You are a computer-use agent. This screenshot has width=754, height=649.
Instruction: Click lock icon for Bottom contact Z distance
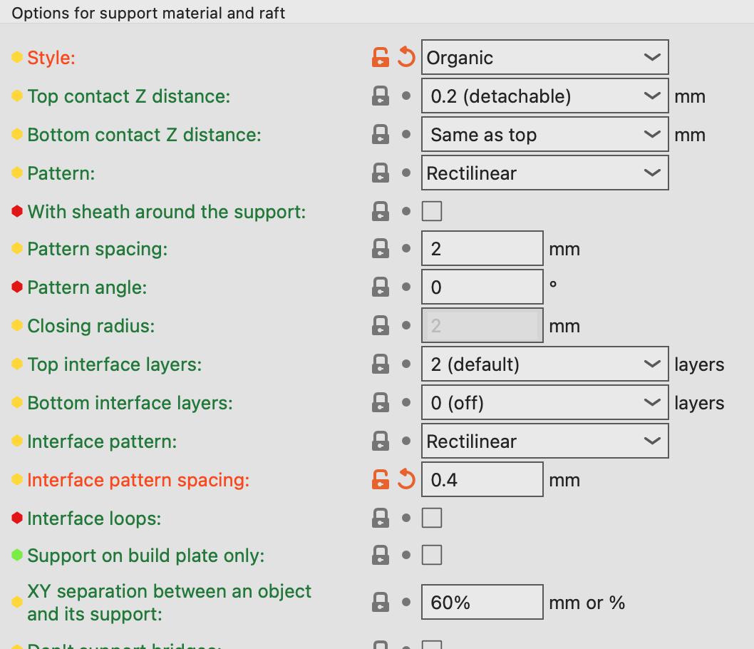coord(381,134)
